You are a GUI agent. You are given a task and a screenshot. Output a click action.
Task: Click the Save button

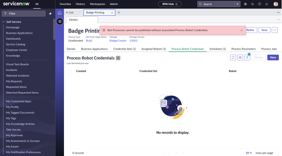click(264, 30)
